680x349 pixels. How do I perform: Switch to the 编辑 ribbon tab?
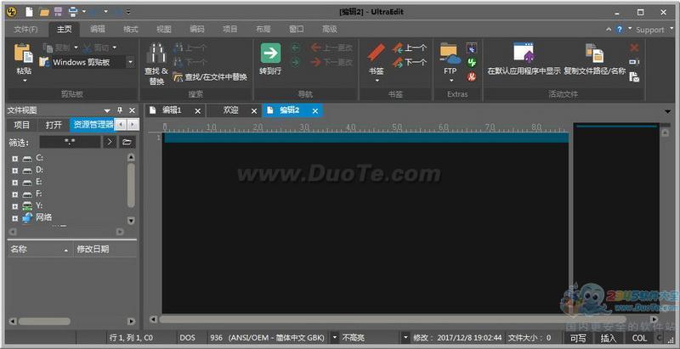point(98,30)
